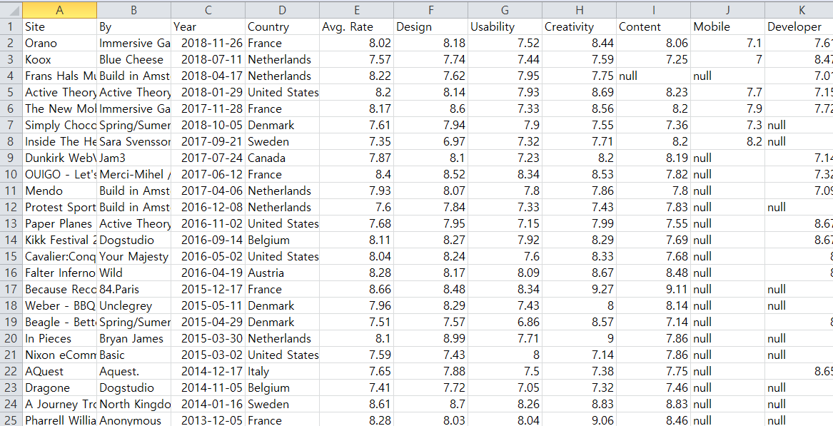Click the Design value 6.97
The image size is (833, 426).
coord(431,141)
